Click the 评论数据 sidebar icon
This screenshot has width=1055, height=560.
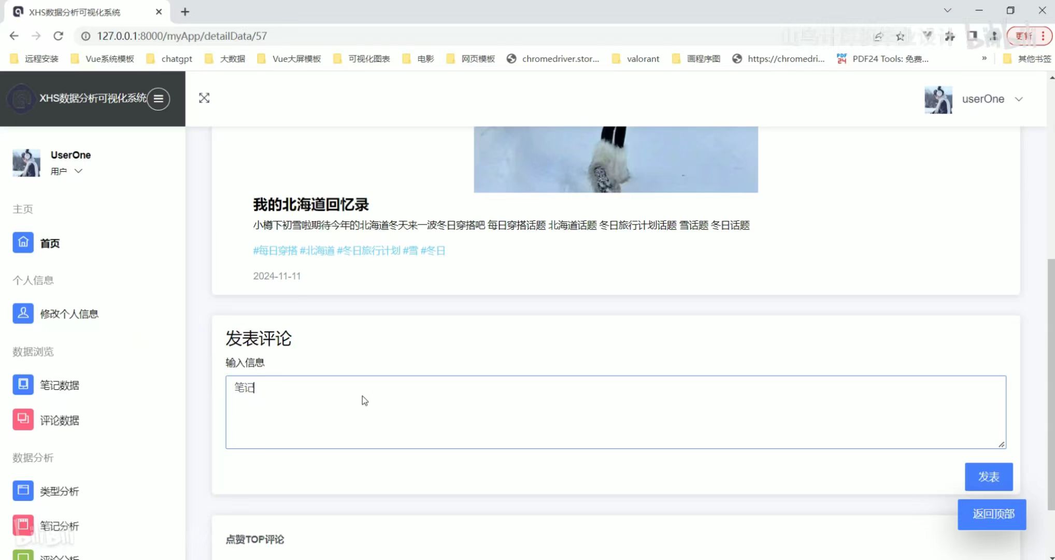[x=23, y=419]
